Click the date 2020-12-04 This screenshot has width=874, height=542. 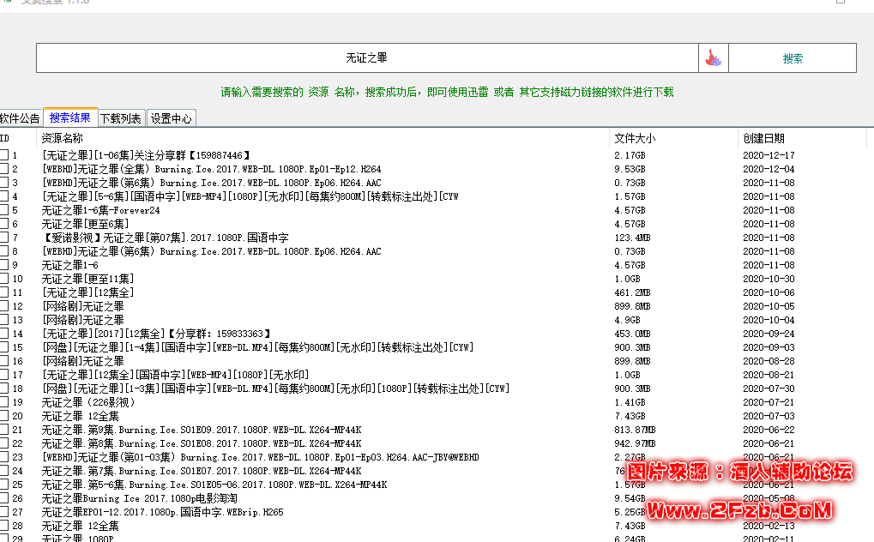[769, 169]
